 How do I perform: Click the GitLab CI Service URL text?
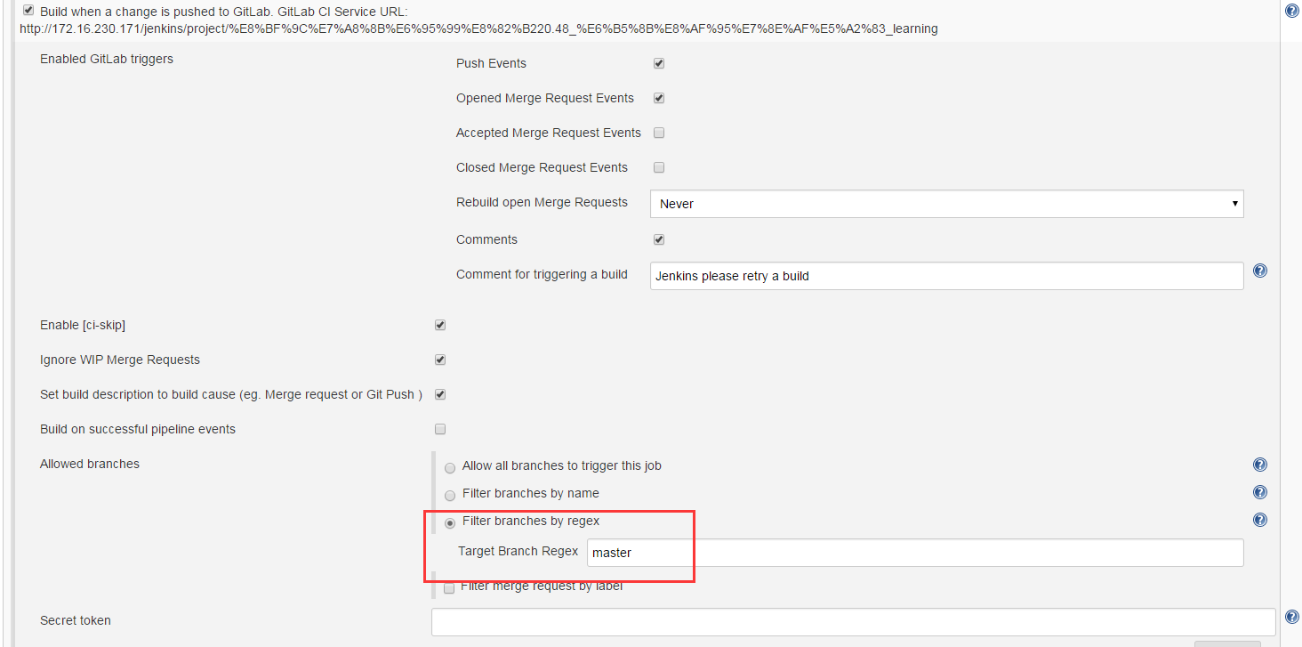478,28
